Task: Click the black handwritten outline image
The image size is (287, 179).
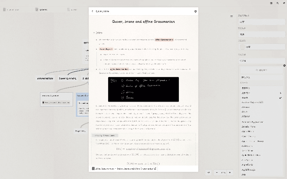Action: [x=143, y=89]
